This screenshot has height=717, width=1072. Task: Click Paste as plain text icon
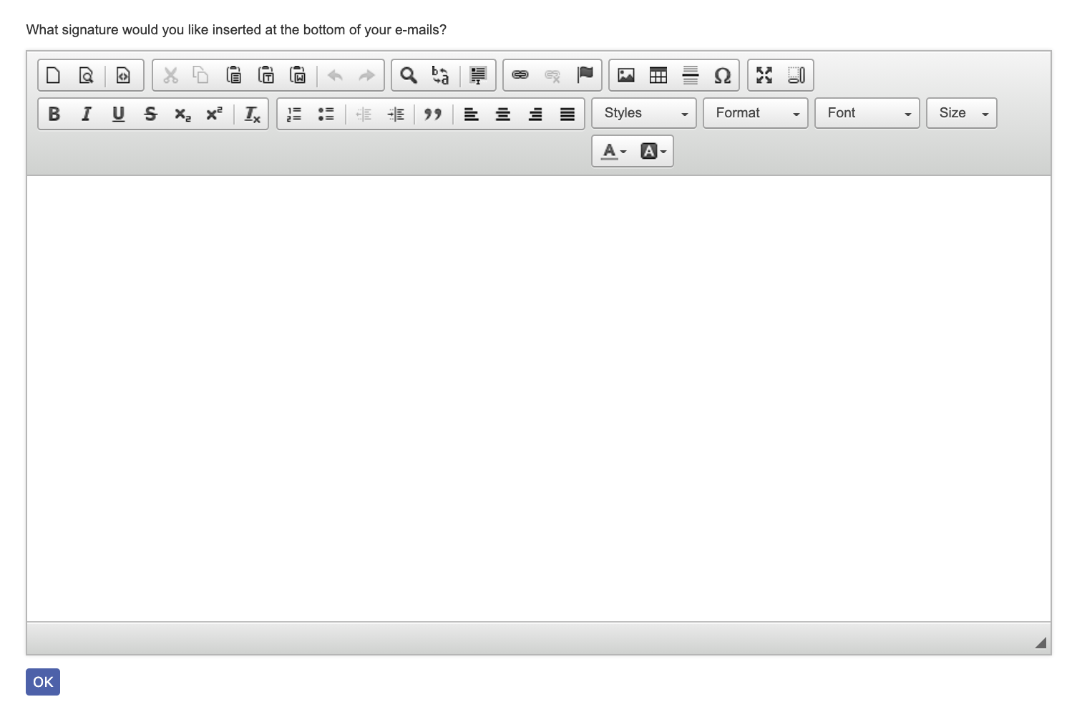tap(265, 75)
